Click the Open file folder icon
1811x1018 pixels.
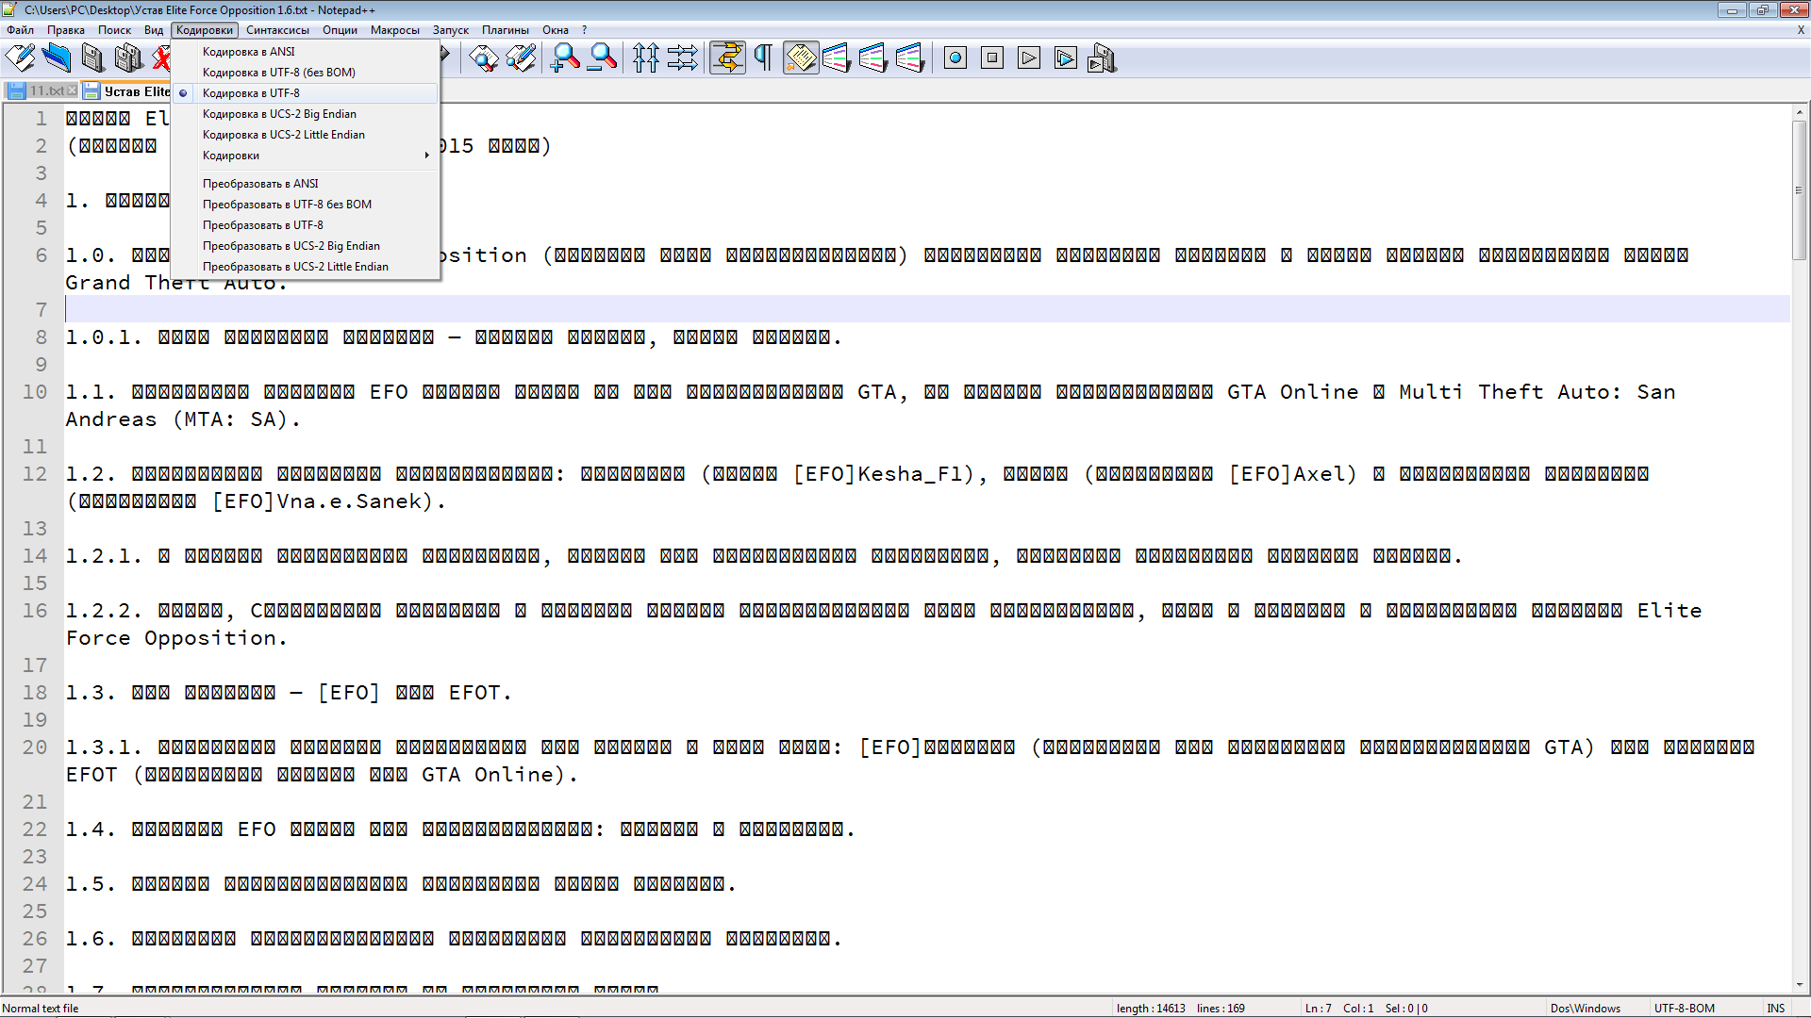pyautogui.click(x=57, y=58)
